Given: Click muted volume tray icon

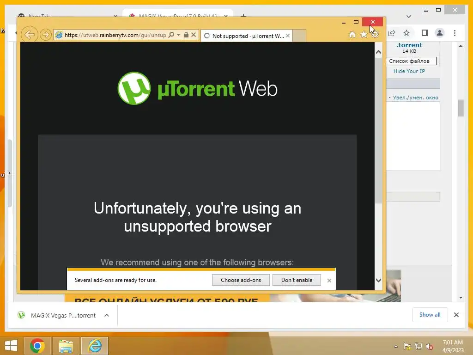Looking at the screenshot, I should tap(430, 346).
